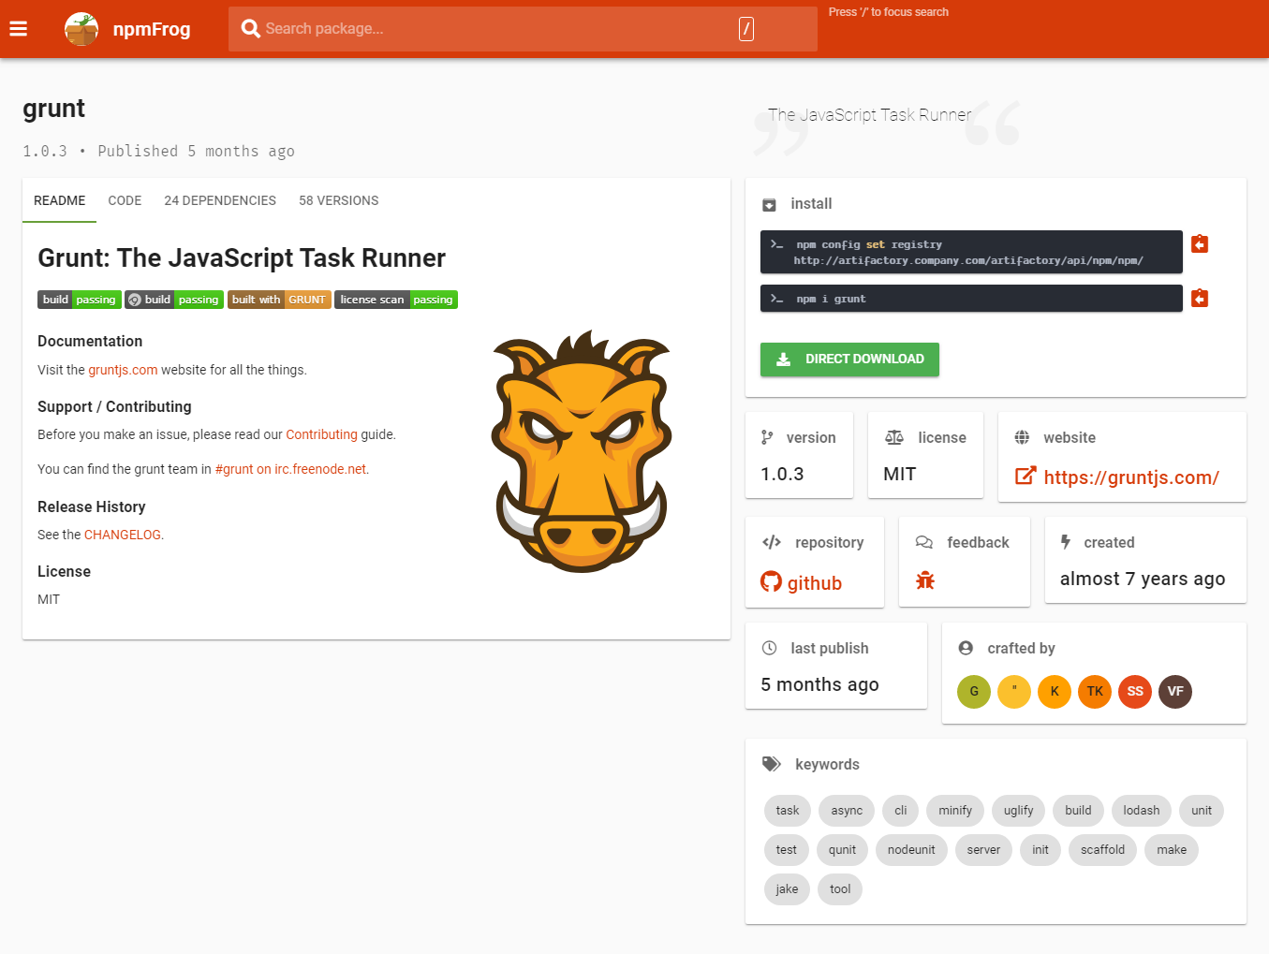Viewport: 1269px width, 954px height.
Task: Copy the npm i grunt command
Action: point(1200,299)
